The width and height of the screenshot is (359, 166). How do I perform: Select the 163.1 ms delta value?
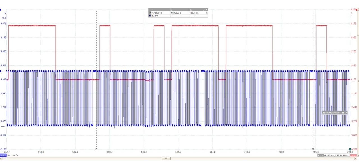pyautogui.click(x=194, y=13)
